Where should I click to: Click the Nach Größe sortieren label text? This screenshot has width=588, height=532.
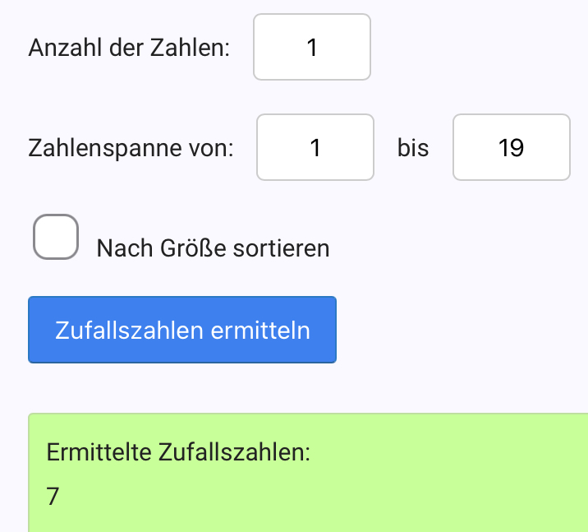(213, 247)
